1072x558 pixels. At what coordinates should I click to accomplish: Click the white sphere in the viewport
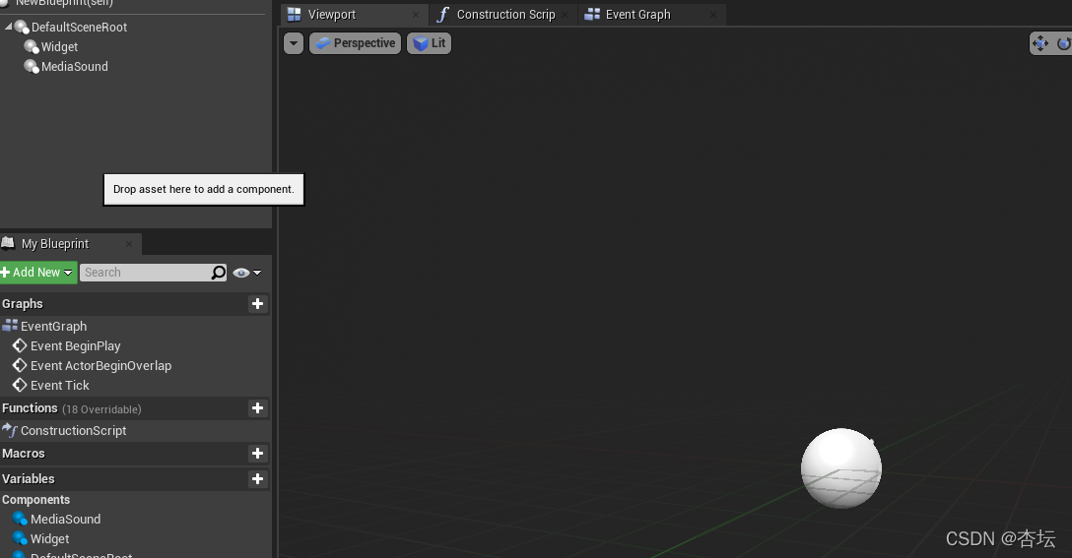(x=840, y=468)
